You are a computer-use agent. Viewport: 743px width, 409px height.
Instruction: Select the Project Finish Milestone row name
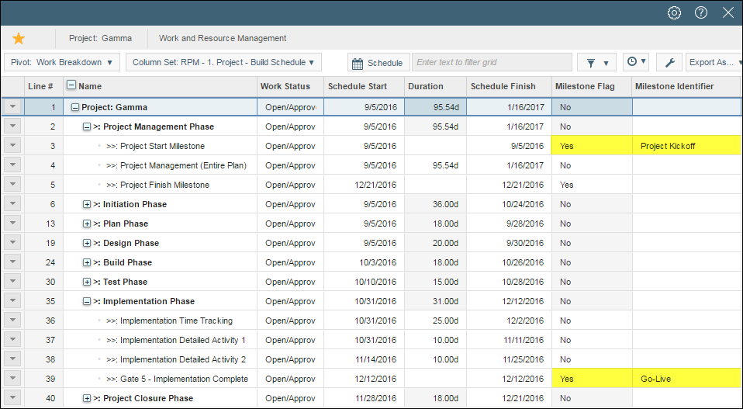157,185
